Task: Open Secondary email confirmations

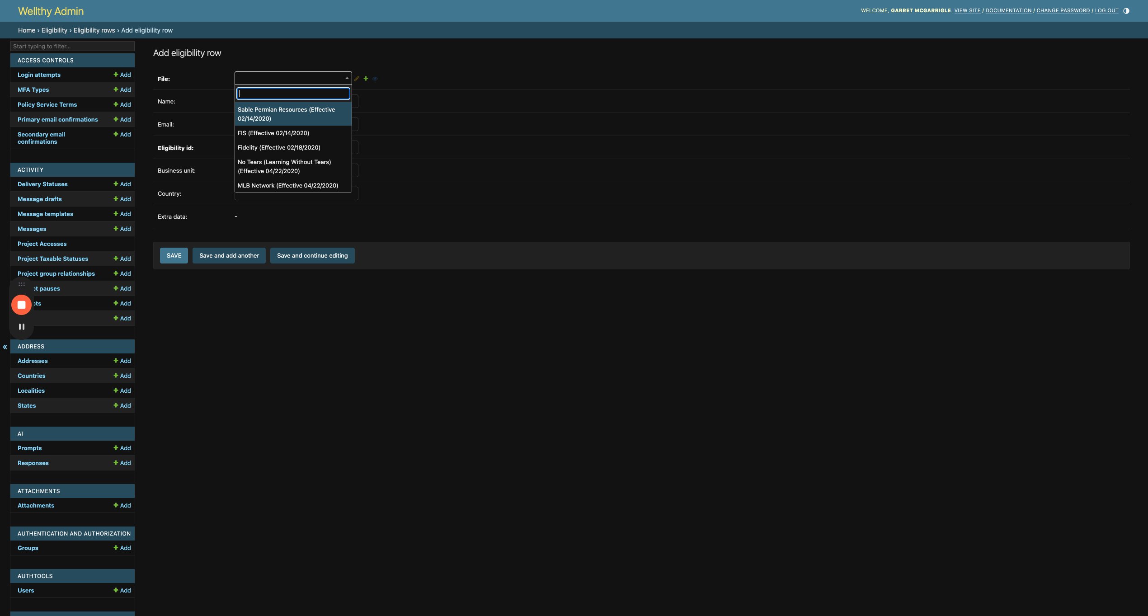Action: 41,138
